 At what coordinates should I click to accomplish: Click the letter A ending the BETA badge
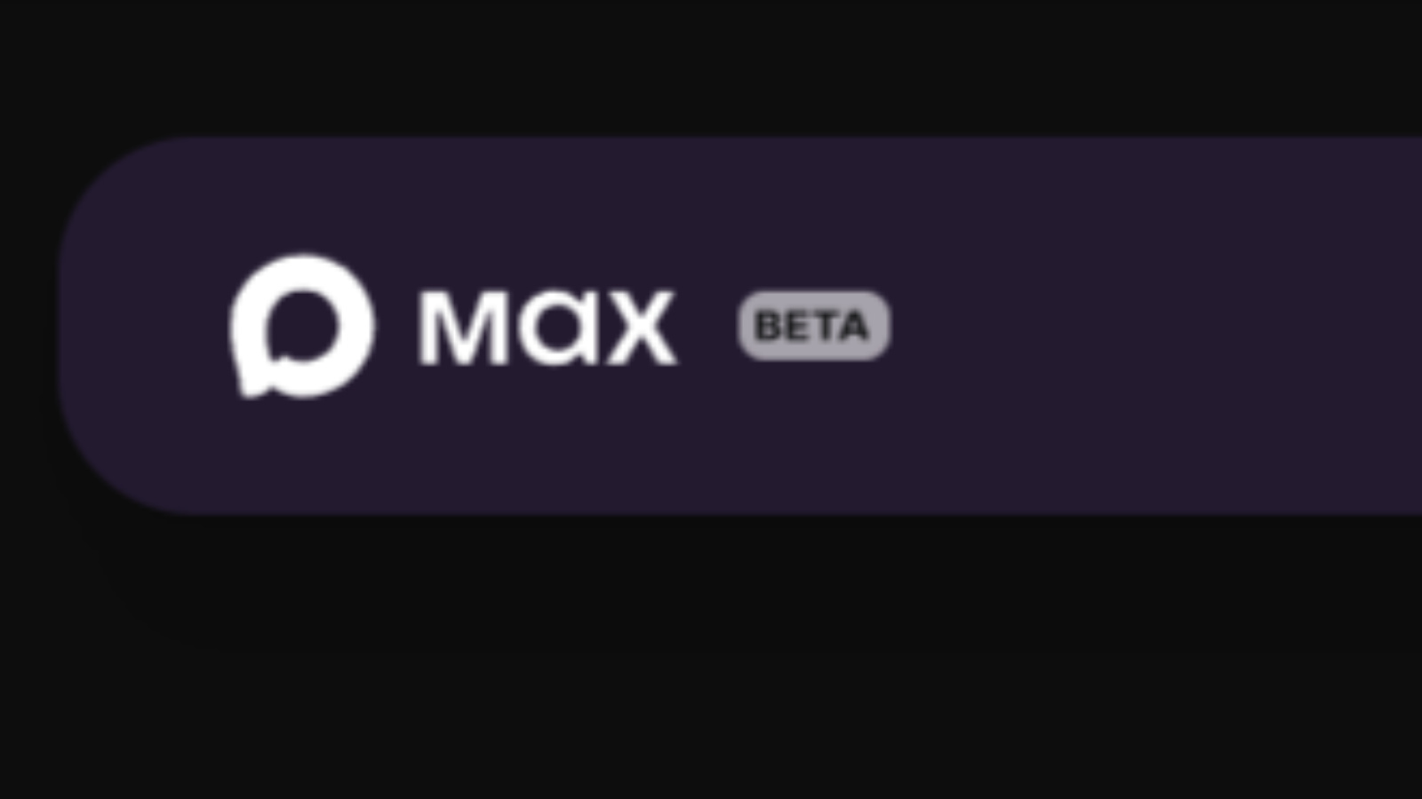(852, 326)
